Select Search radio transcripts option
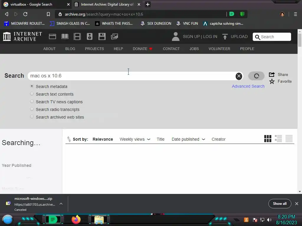This screenshot has width=302, height=226. 32,109
